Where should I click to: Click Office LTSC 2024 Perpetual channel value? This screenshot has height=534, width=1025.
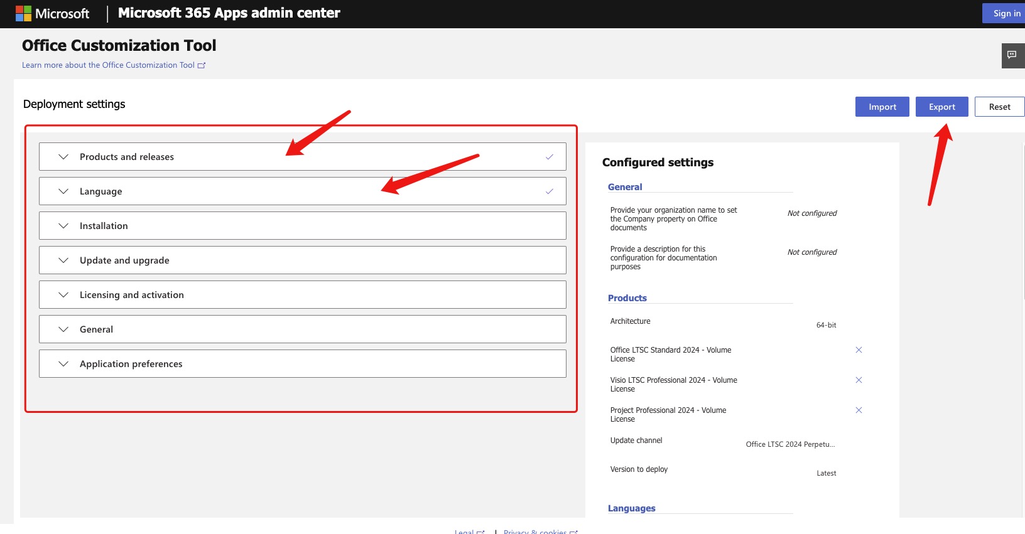coord(791,444)
